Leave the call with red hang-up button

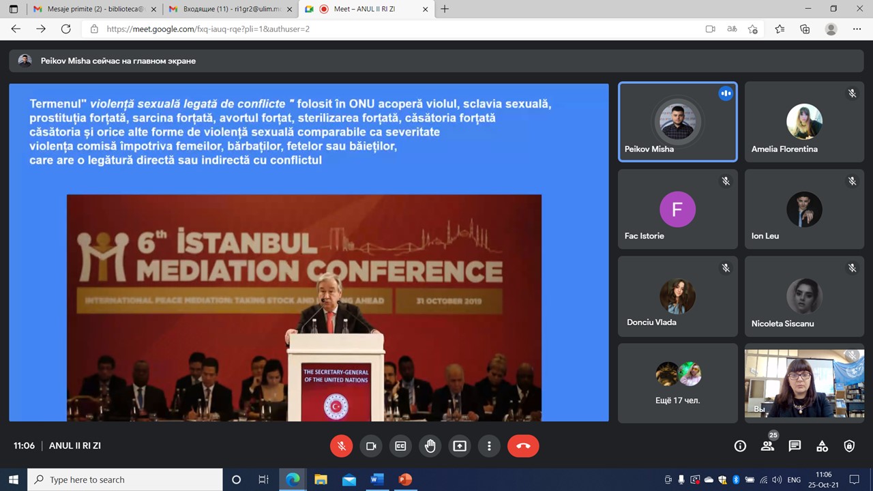coord(523,446)
